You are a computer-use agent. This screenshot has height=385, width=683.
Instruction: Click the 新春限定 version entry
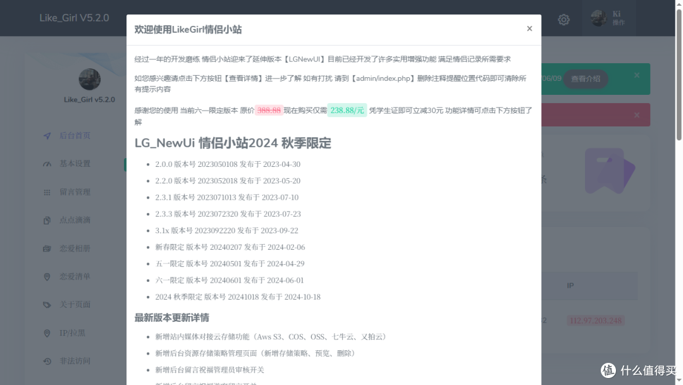(230, 247)
